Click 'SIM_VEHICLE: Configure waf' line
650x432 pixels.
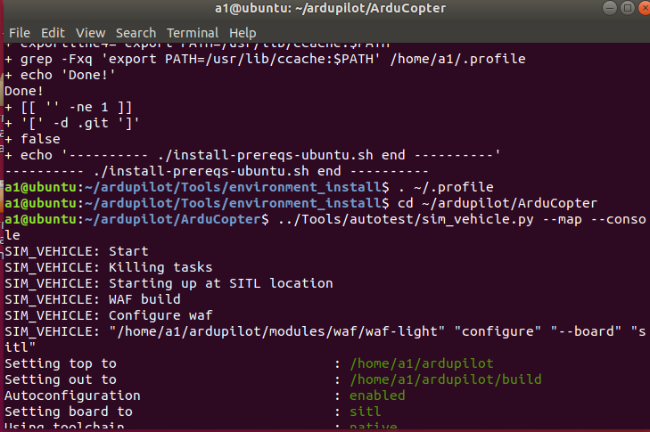coord(108,315)
